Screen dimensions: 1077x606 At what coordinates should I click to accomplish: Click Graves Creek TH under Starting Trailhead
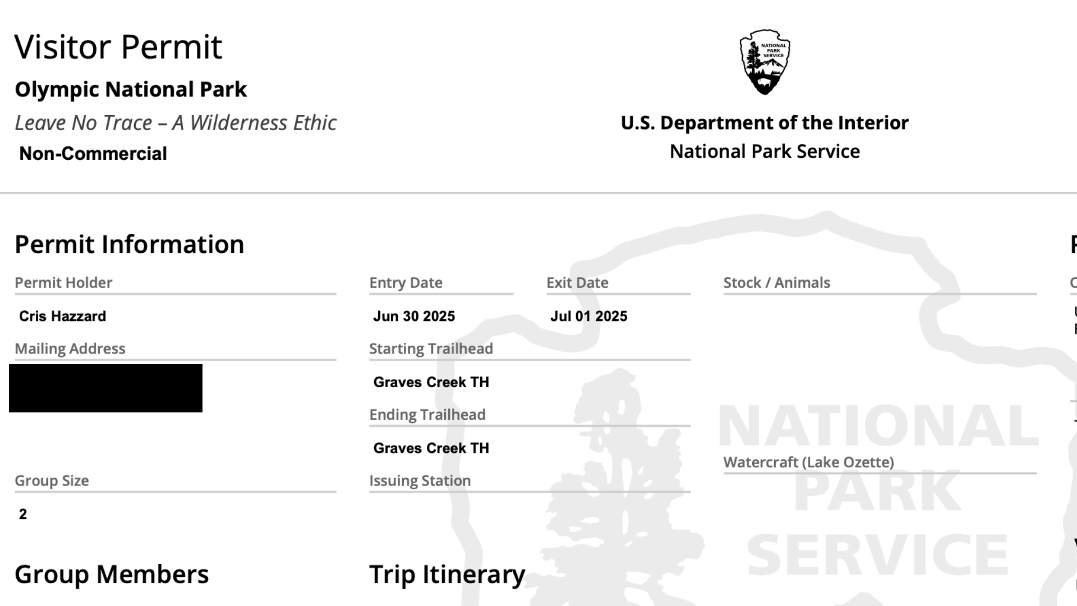click(x=431, y=382)
